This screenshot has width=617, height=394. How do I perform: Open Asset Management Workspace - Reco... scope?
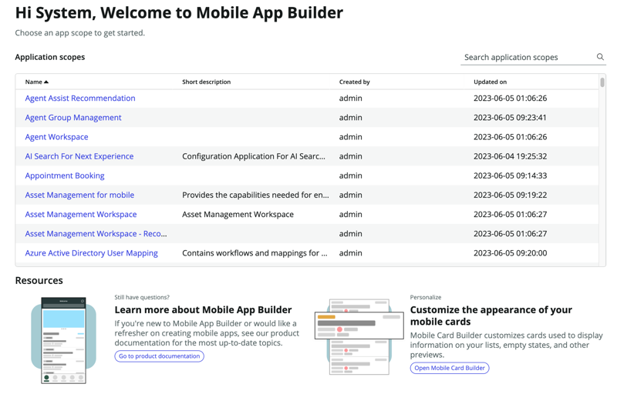[x=96, y=233]
